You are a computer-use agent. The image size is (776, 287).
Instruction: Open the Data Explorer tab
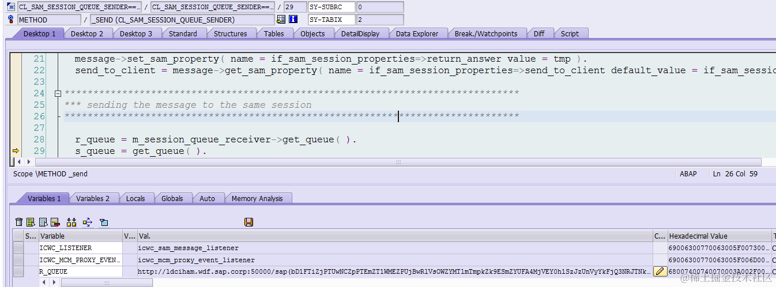coord(417,33)
